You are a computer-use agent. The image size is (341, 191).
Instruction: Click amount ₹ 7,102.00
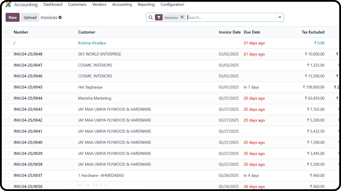(316, 109)
